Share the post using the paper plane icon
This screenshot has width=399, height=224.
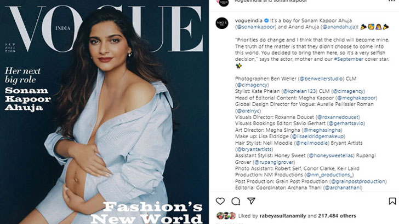point(251,201)
